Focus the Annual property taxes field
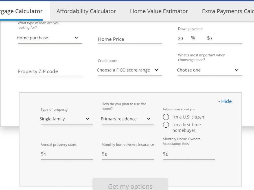This screenshot has height=190, width=254. (68, 154)
